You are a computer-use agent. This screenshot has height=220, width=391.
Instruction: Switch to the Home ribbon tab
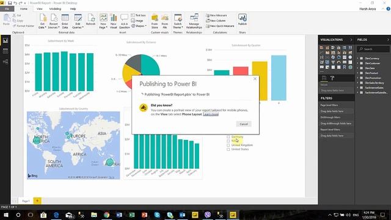[24, 9]
